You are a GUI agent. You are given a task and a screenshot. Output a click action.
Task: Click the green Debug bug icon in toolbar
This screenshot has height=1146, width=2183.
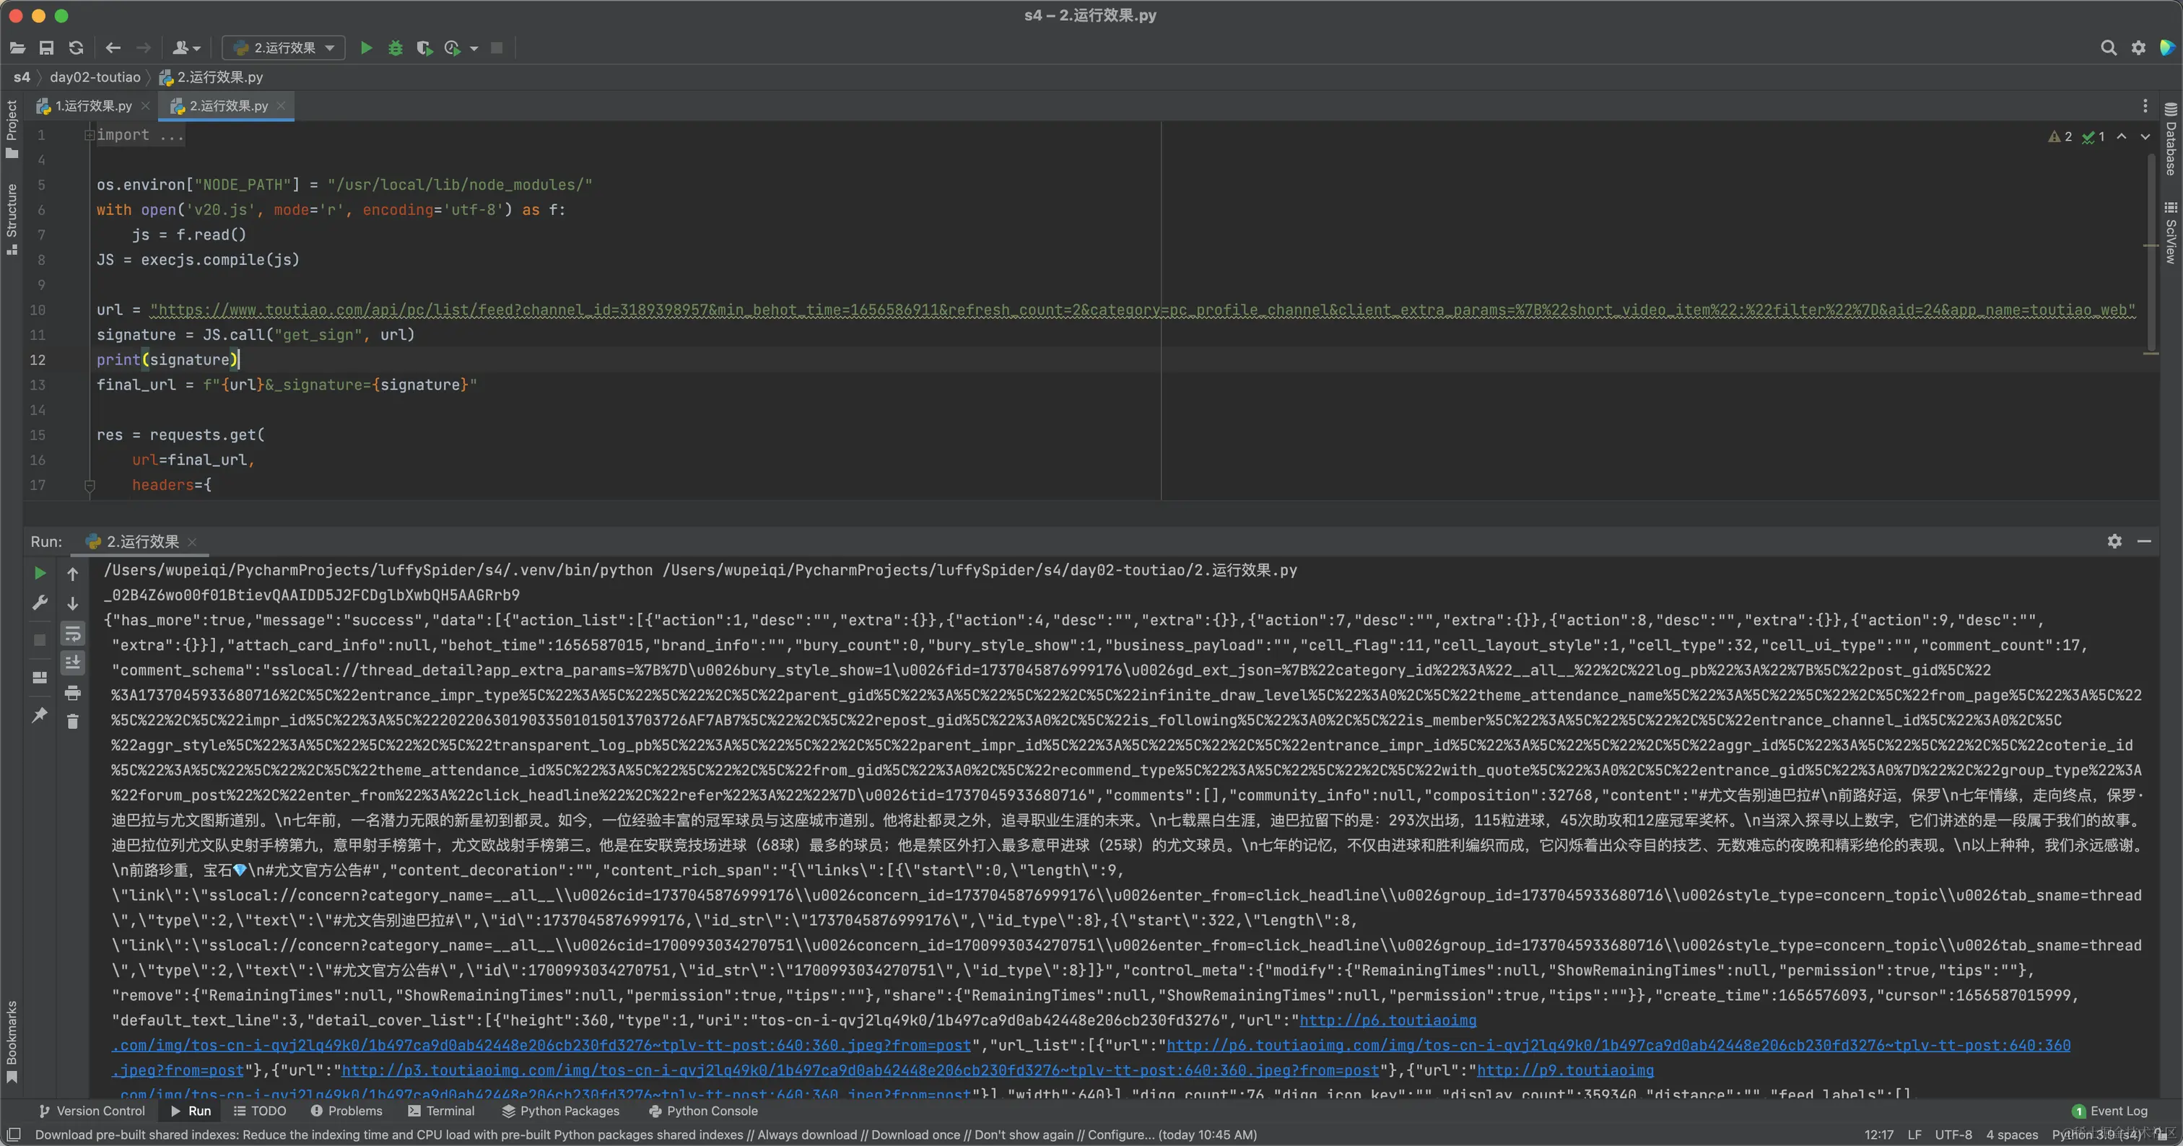point(395,48)
